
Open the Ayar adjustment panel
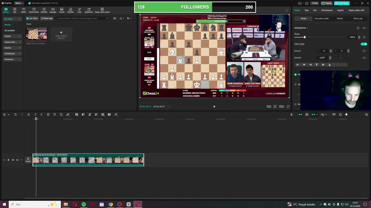click(x=79, y=10)
